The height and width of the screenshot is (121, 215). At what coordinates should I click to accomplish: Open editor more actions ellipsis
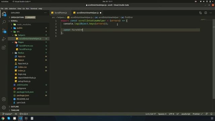211,13
